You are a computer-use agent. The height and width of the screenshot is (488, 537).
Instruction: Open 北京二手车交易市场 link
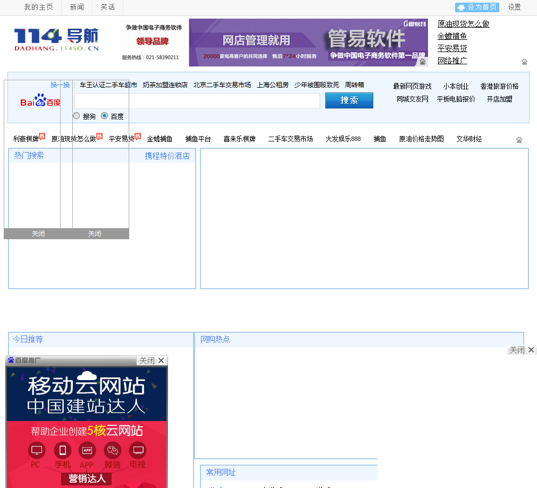(x=222, y=85)
